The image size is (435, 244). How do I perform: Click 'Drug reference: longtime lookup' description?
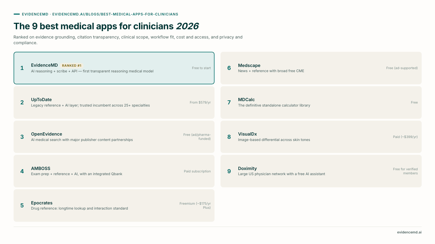79,208
